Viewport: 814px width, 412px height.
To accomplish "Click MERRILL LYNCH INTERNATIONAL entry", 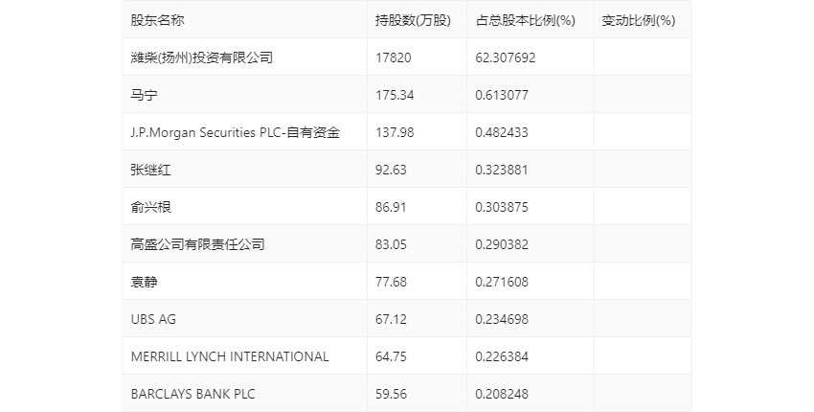I will (x=230, y=356).
